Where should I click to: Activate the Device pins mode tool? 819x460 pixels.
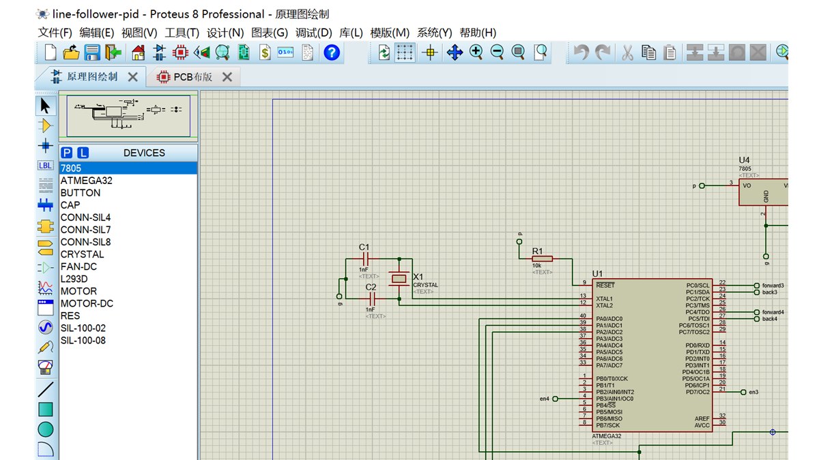click(x=45, y=267)
